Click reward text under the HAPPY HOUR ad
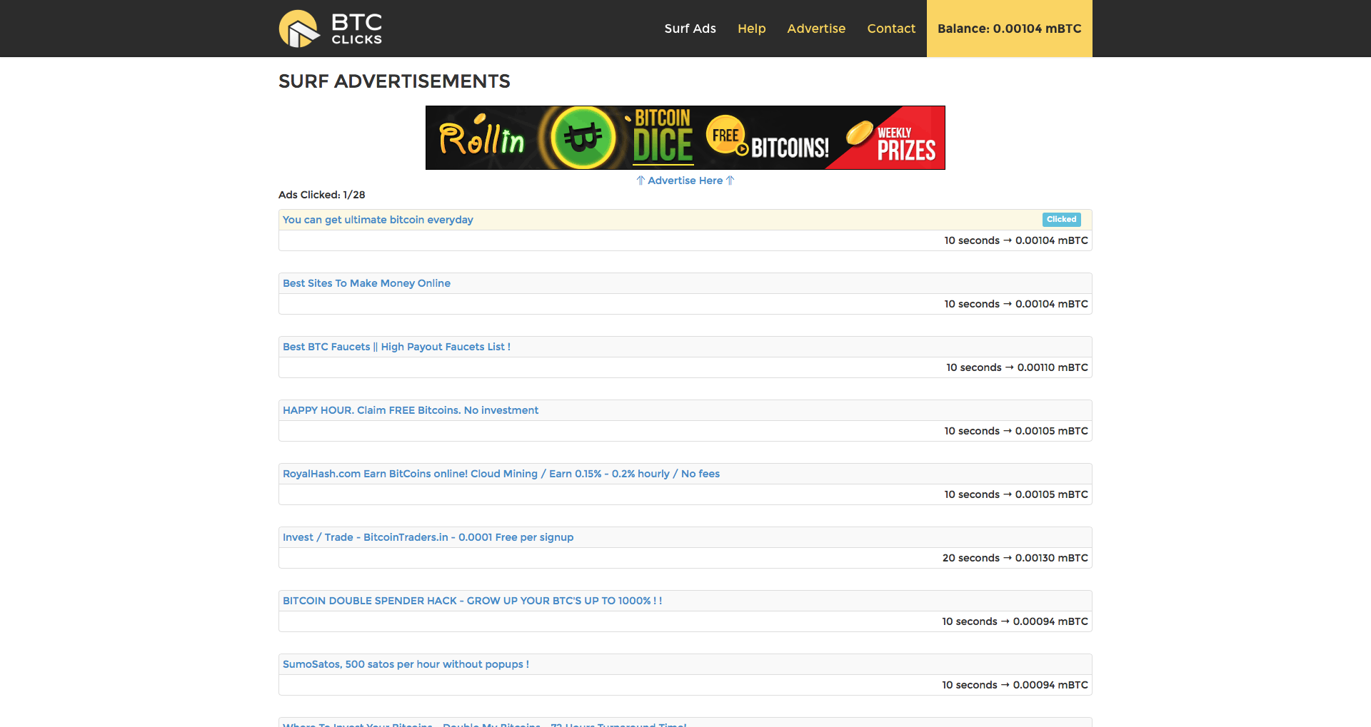Screen dimensions: 1371x727 [x=1016, y=431]
